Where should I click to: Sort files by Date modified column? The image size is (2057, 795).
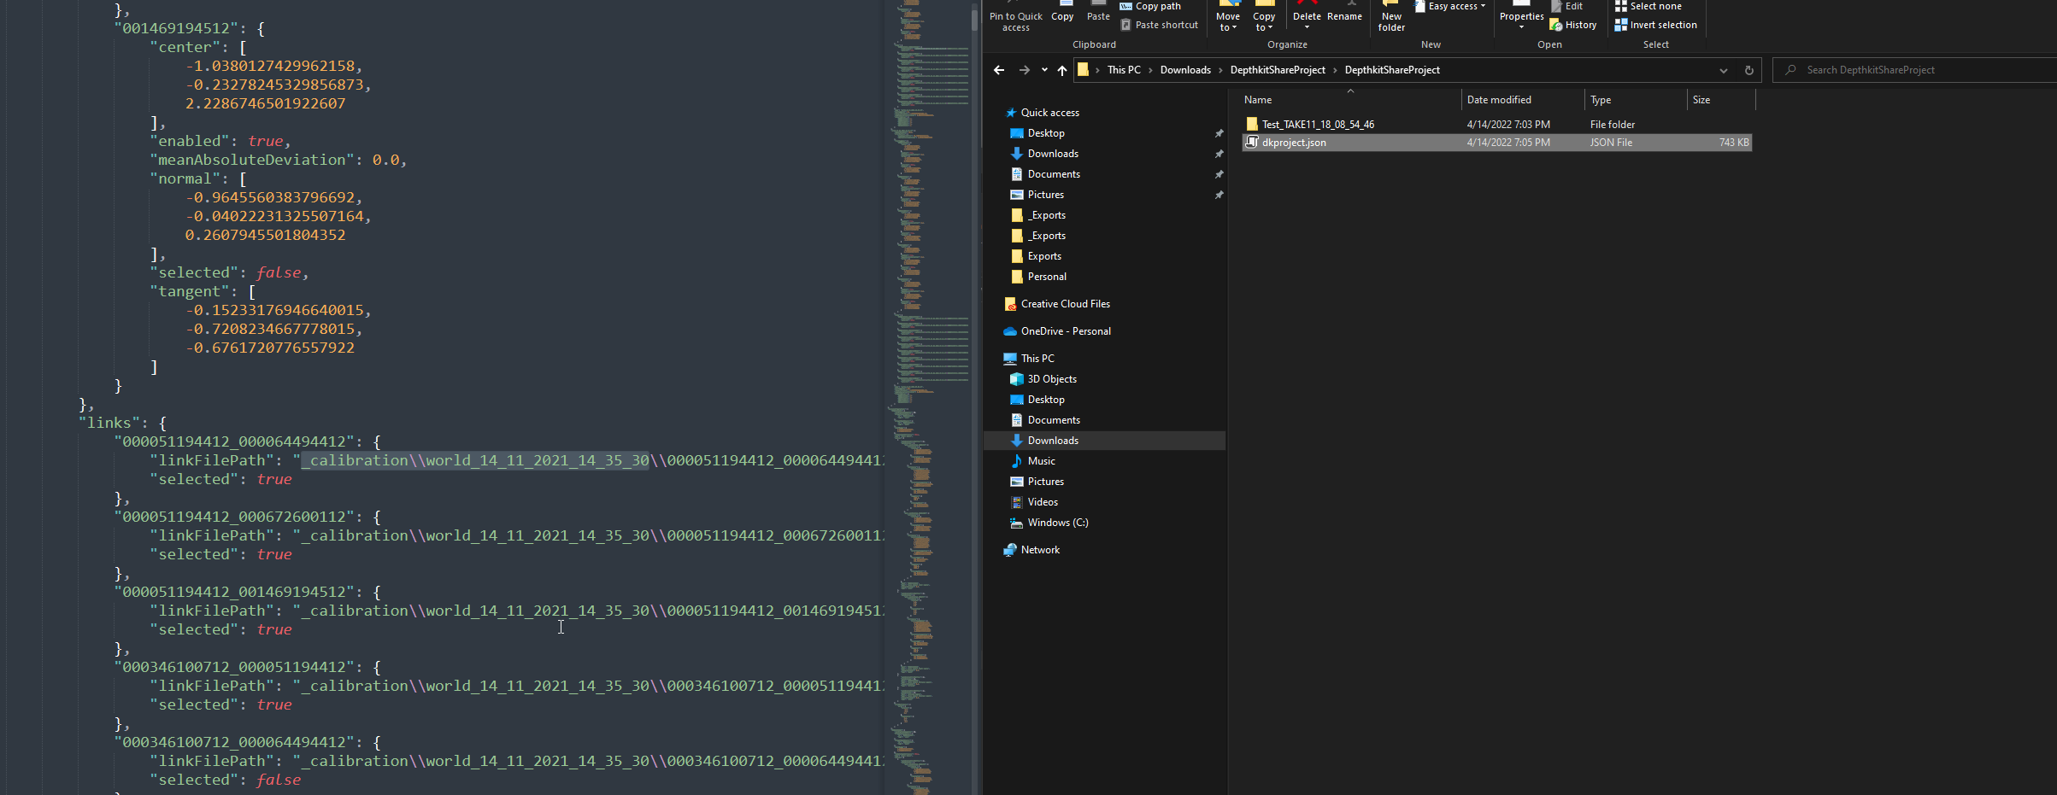pos(1499,100)
